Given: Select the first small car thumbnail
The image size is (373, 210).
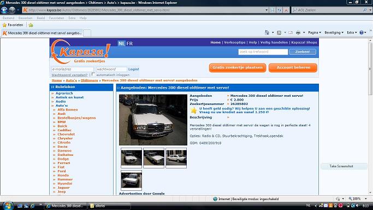Looking at the screenshot, I should point(131,157).
